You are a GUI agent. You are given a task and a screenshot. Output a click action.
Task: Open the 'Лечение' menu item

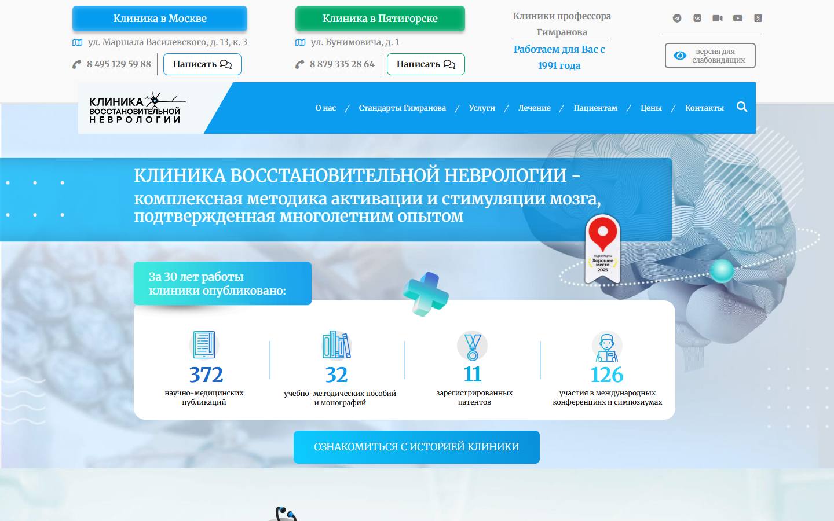pos(535,108)
